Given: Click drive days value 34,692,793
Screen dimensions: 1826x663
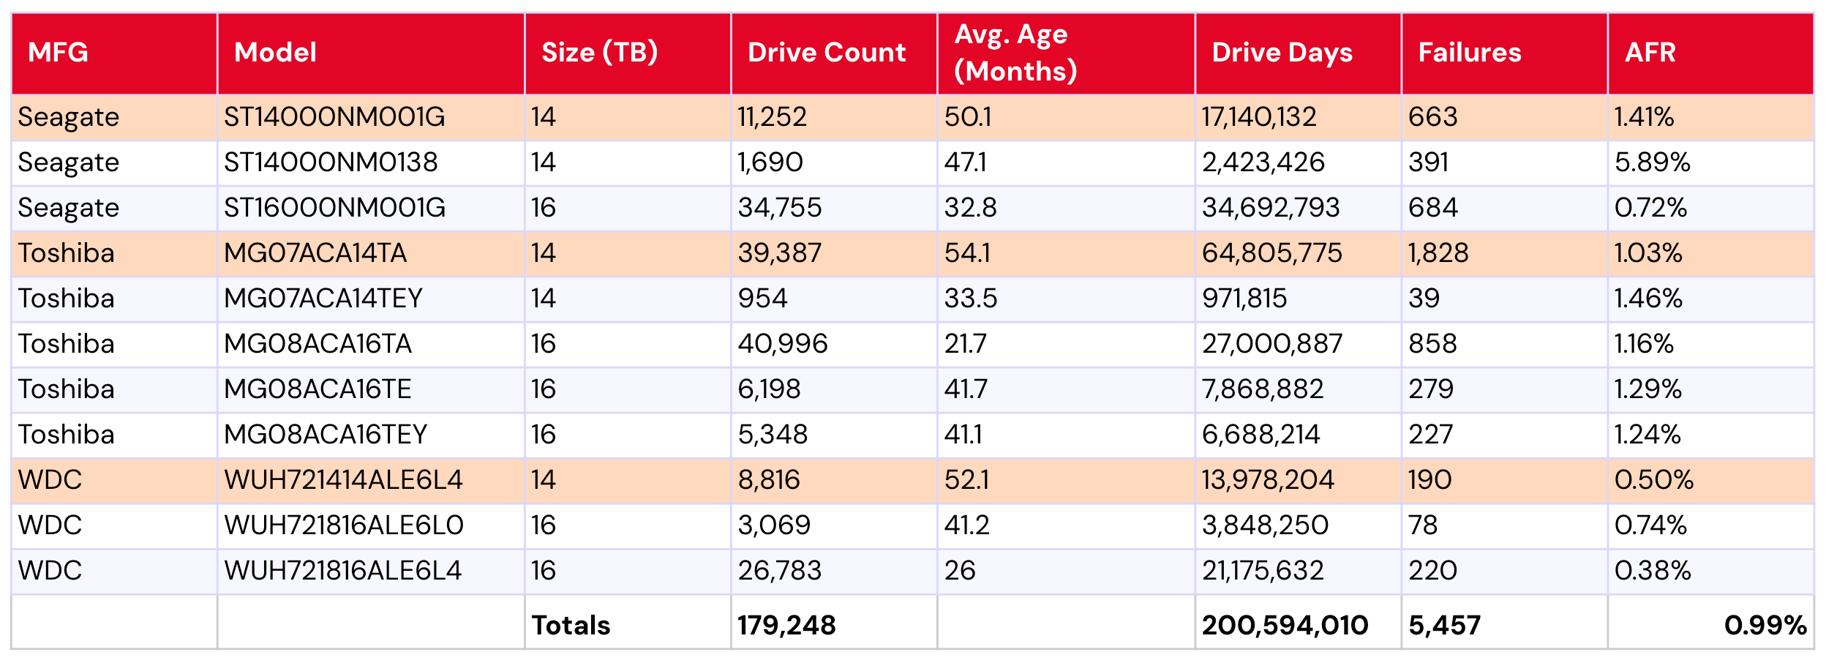Looking at the screenshot, I should coord(1271,208).
